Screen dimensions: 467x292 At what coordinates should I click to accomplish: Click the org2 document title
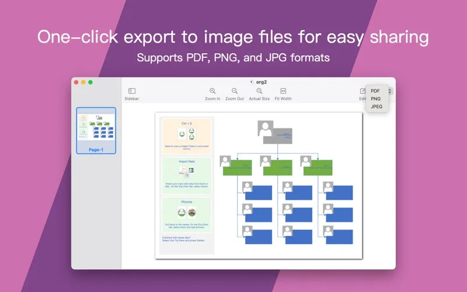pos(261,82)
